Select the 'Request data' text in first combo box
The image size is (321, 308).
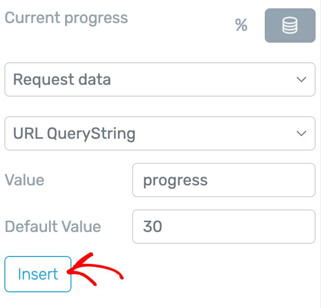point(62,80)
